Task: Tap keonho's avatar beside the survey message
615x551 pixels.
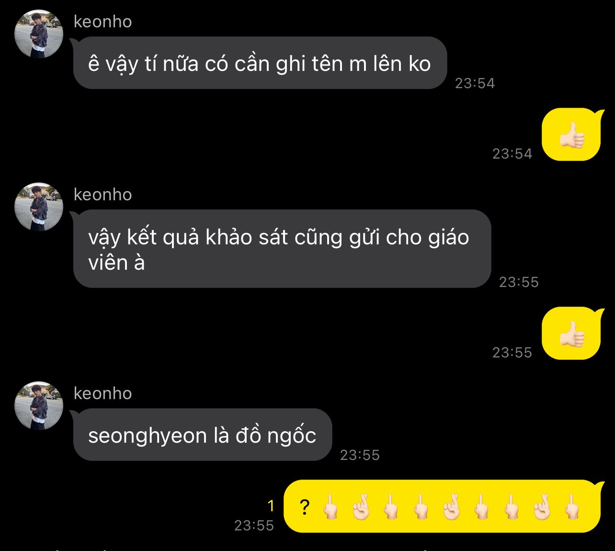Action: (x=39, y=207)
